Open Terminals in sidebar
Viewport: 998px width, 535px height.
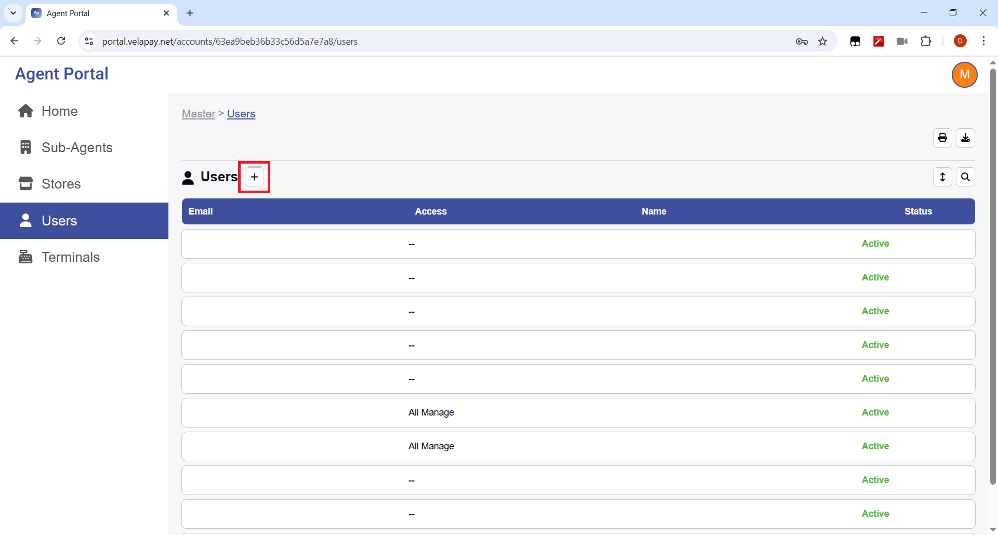[x=84, y=257]
